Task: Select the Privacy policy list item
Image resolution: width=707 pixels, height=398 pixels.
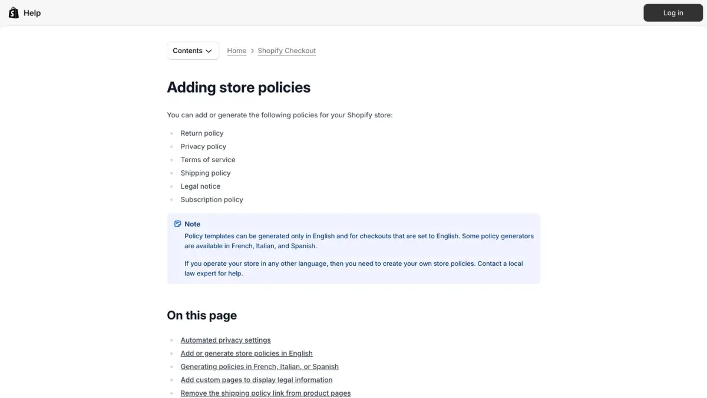Action: (203, 146)
